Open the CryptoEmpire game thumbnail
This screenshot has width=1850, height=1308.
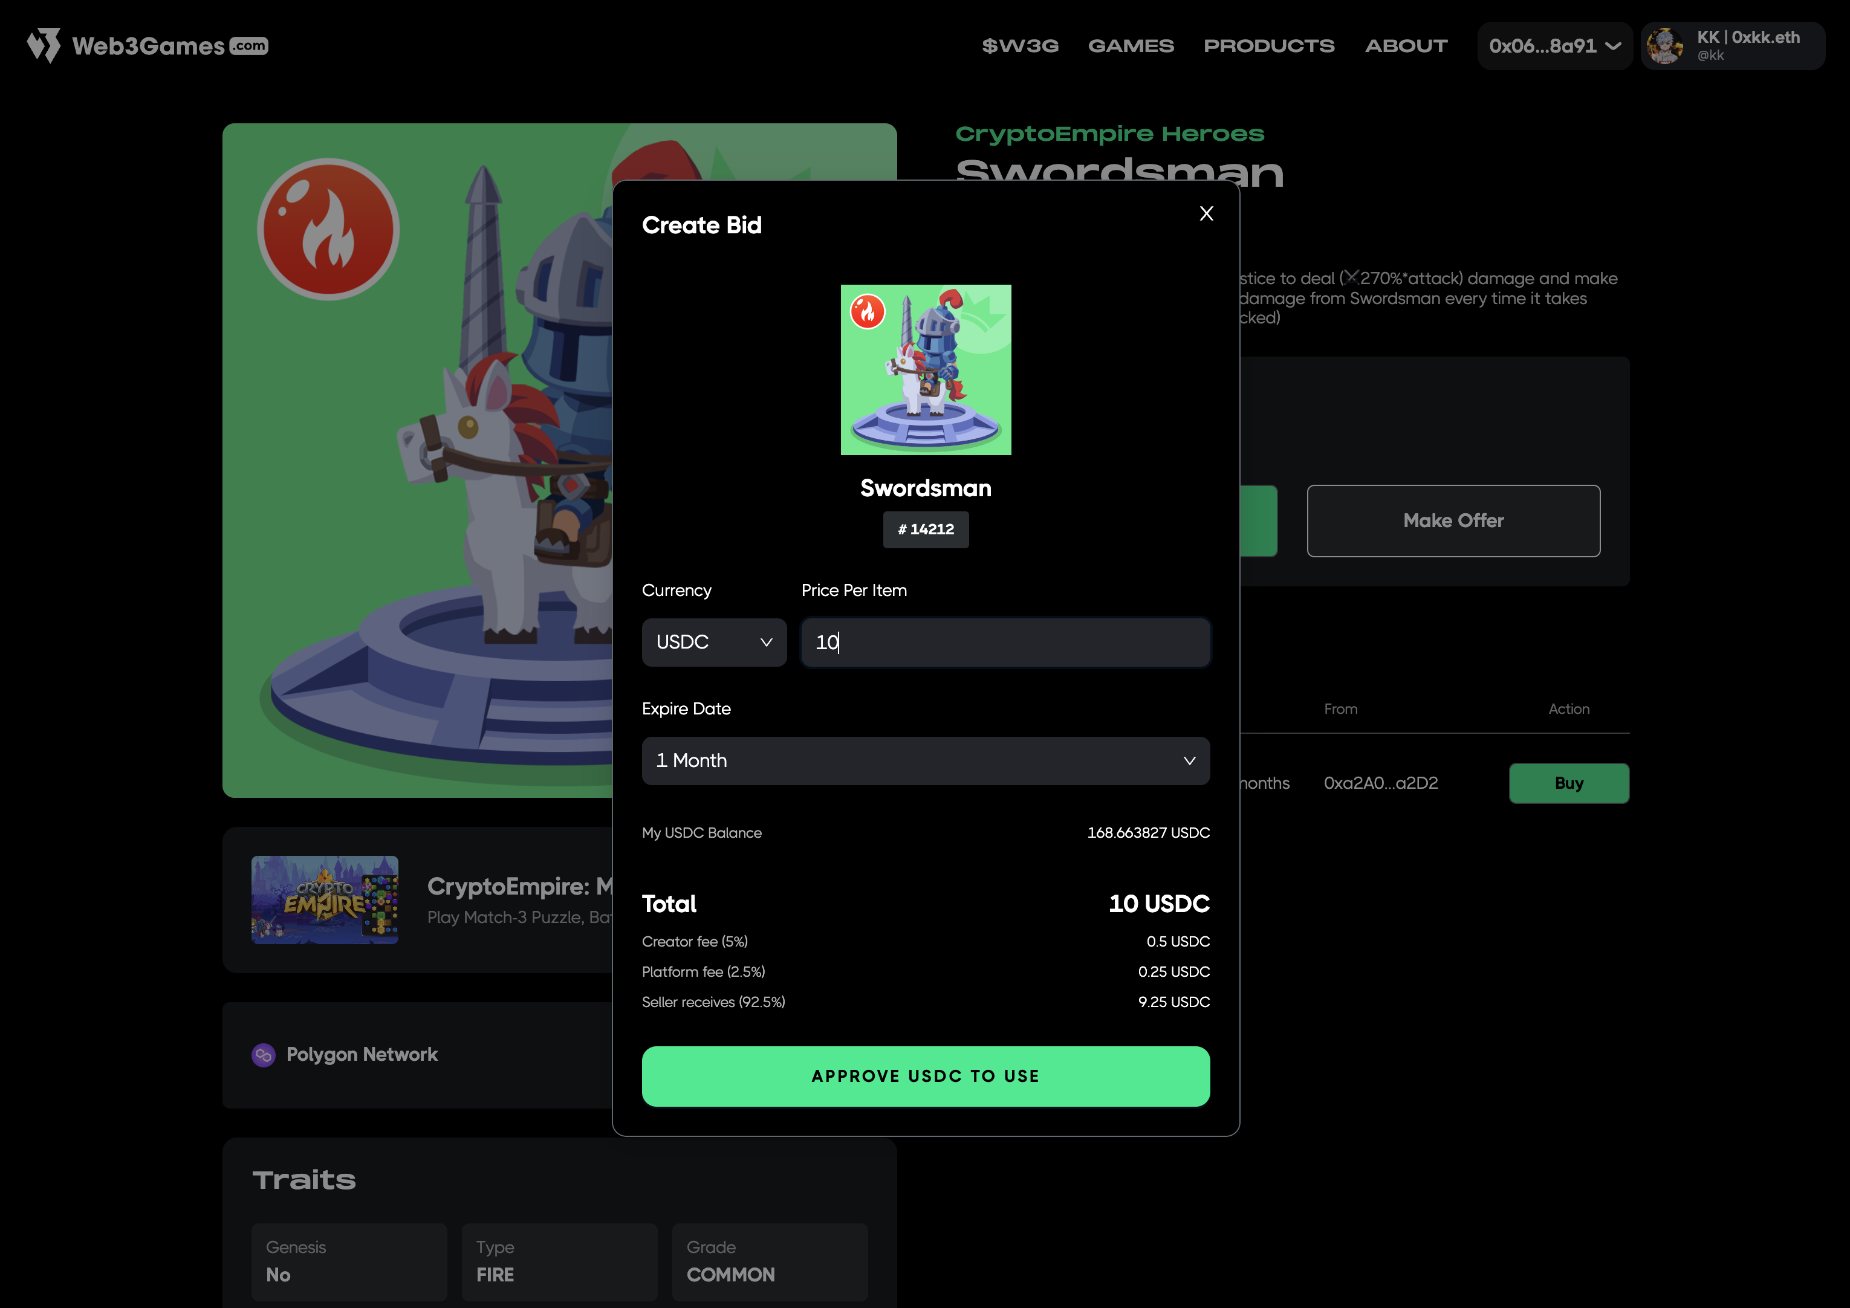pyautogui.click(x=325, y=899)
